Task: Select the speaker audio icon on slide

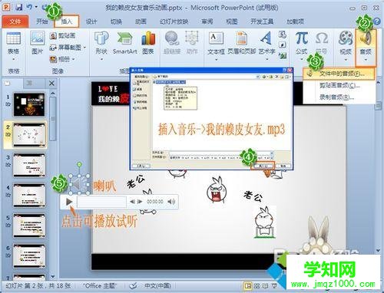Action: click(79, 184)
